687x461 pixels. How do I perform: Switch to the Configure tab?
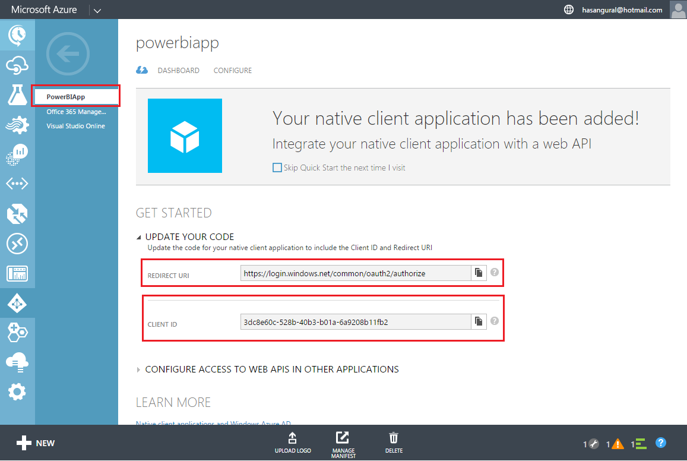click(233, 71)
